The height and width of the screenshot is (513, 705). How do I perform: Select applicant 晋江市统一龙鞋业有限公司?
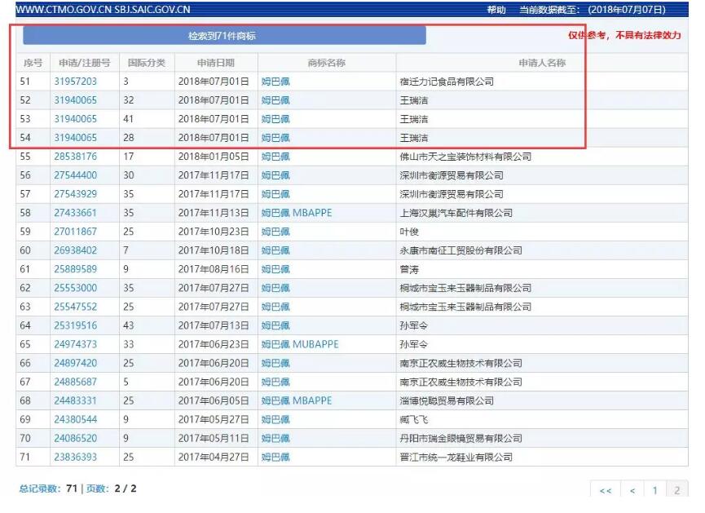click(456, 458)
